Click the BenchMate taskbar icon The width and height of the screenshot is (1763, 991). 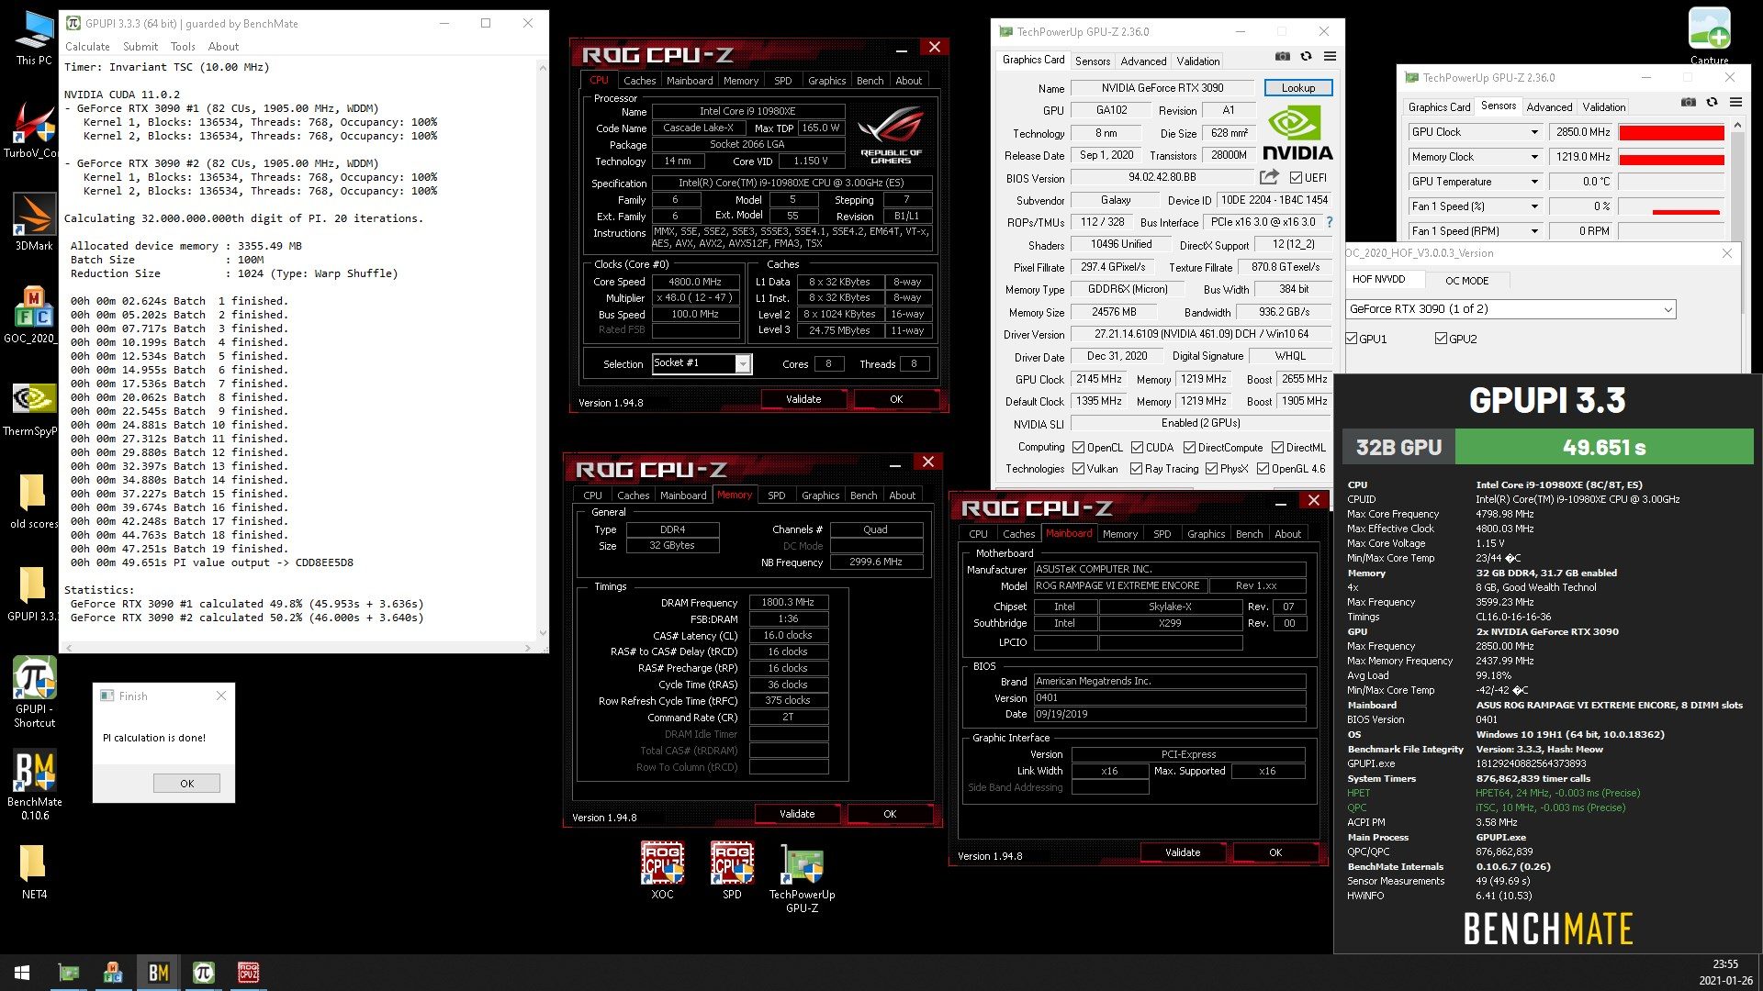pyautogui.click(x=158, y=972)
